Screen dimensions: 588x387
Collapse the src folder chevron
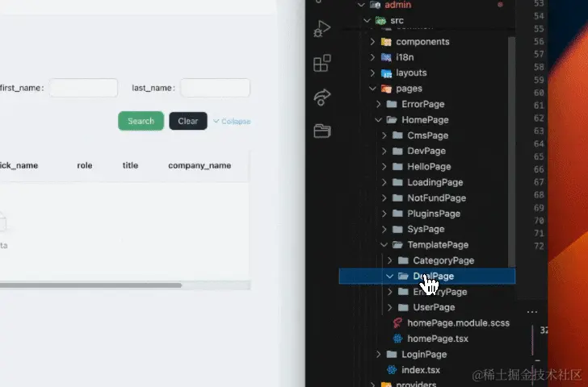coord(367,21)
